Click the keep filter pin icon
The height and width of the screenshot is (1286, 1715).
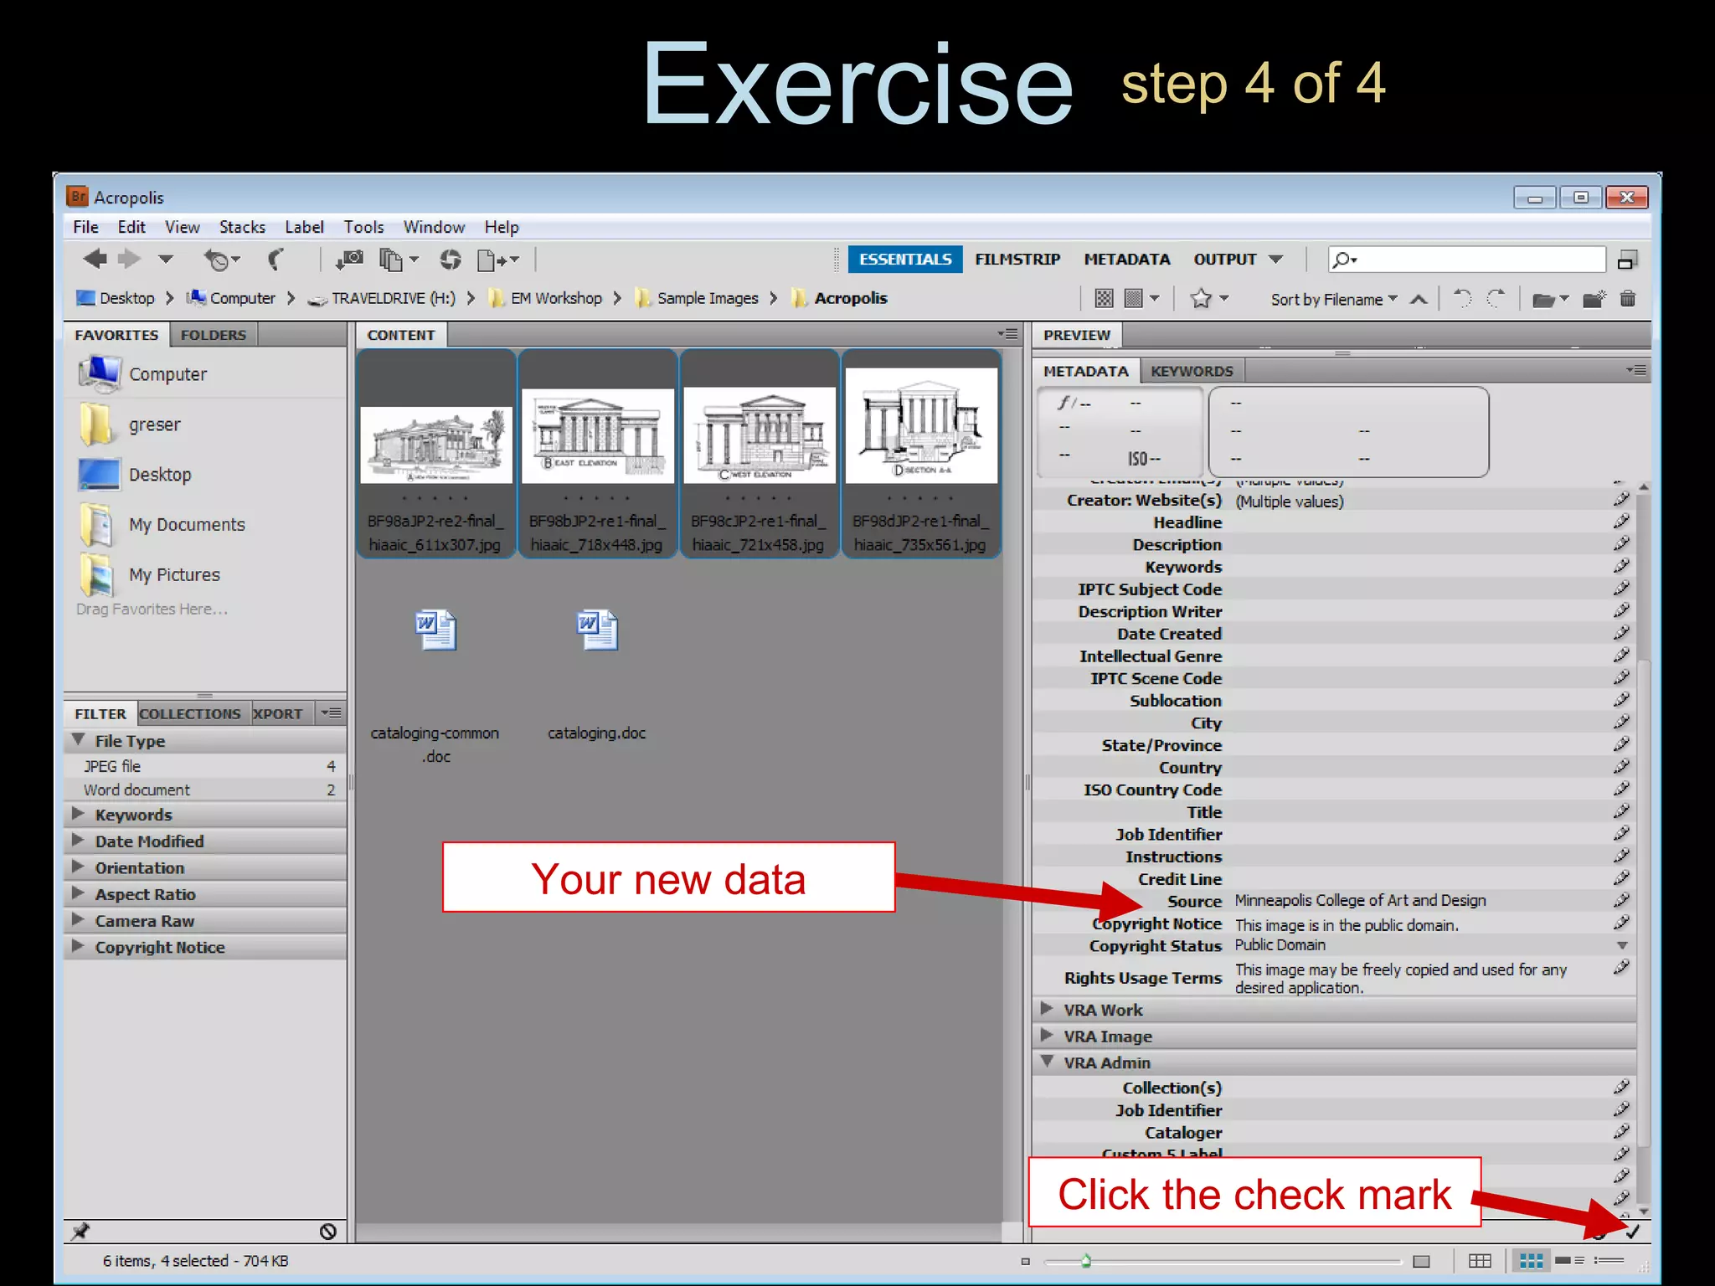tap(80, 1232)
